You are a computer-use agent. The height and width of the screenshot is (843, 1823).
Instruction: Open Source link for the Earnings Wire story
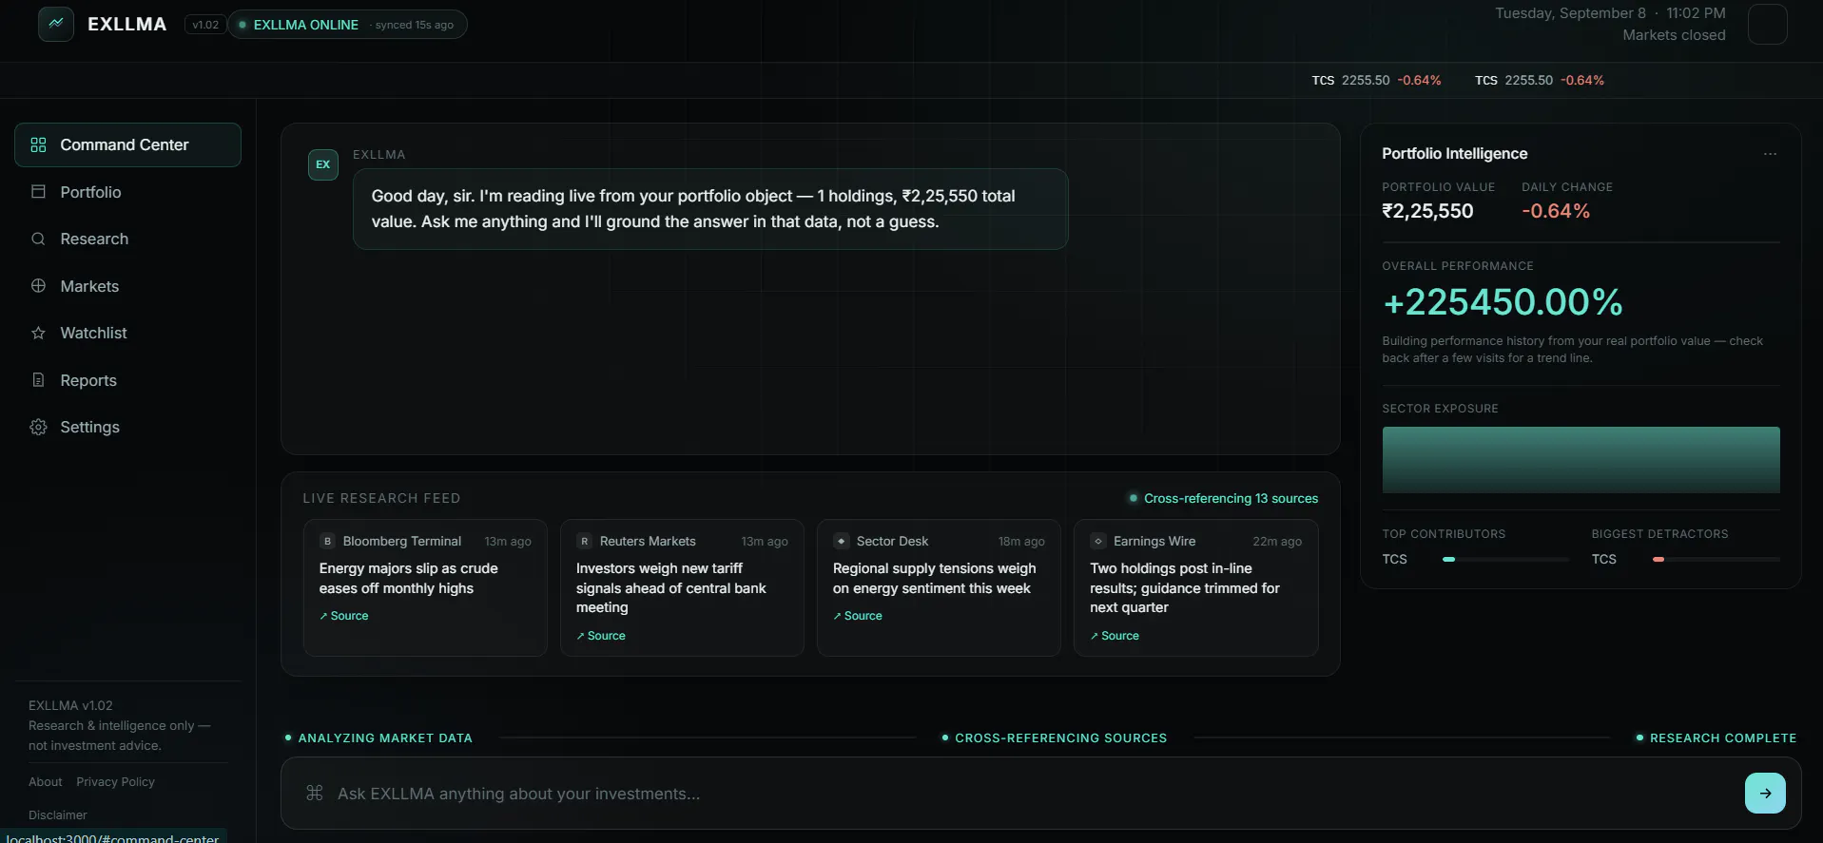(x=1115, y=636)
